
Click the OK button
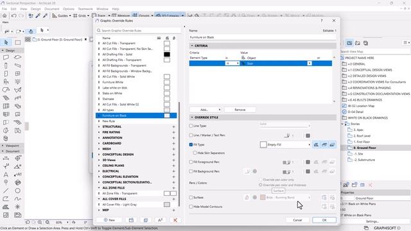(324, 220)
